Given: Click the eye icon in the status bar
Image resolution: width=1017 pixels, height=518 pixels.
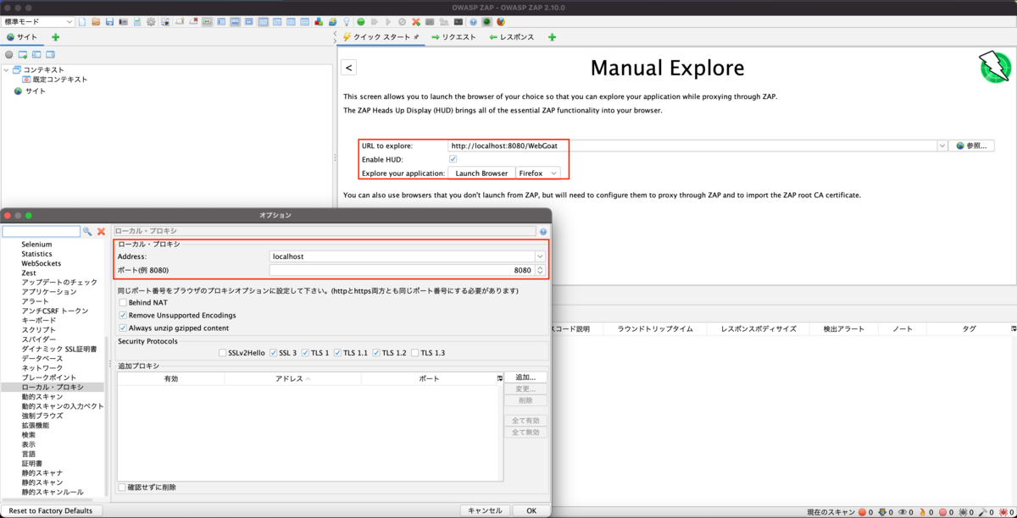Looking at the screenshot, I should [x=902, y=512].
